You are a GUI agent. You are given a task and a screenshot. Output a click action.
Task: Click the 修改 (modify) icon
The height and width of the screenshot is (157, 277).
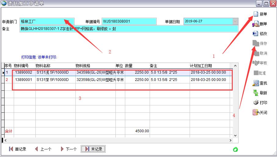click(256, 34)
